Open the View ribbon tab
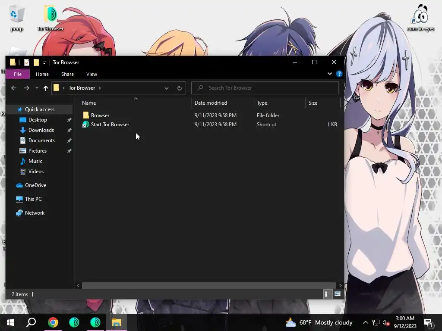Screen dimensions: 442x331 coord(92,74)
